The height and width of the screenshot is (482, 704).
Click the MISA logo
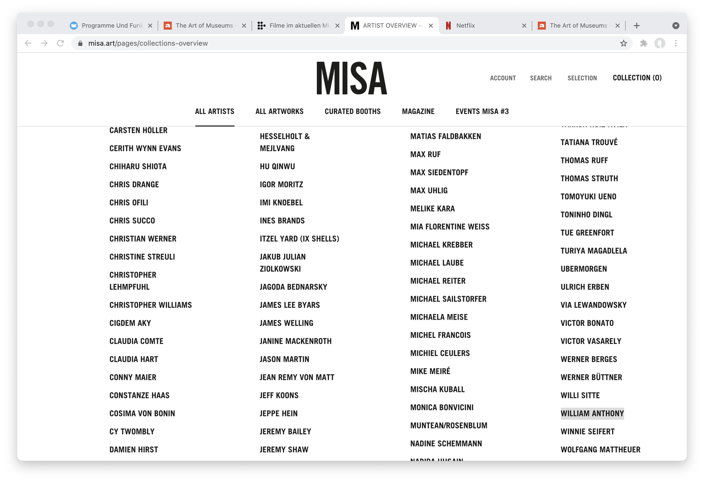point(352,78)
